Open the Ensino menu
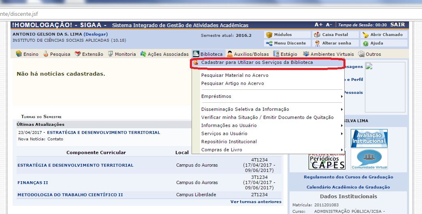Screen dimensions: 422x214 tap(27, 54)
